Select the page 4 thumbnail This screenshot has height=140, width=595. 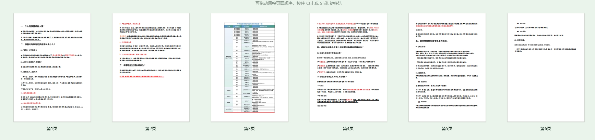pos(348,67)
